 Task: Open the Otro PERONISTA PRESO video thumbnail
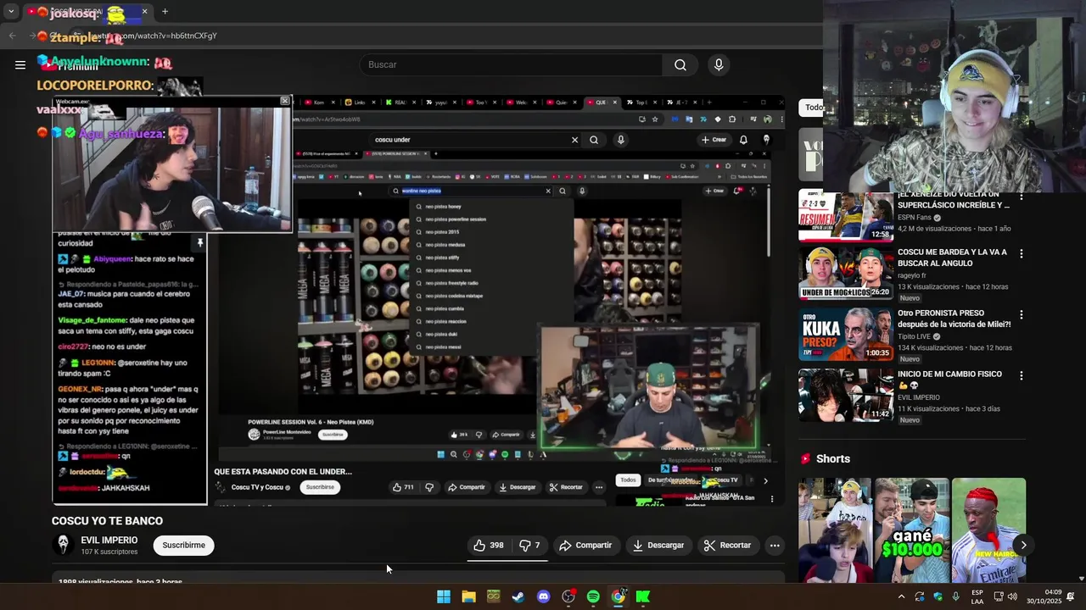[846, 334]
